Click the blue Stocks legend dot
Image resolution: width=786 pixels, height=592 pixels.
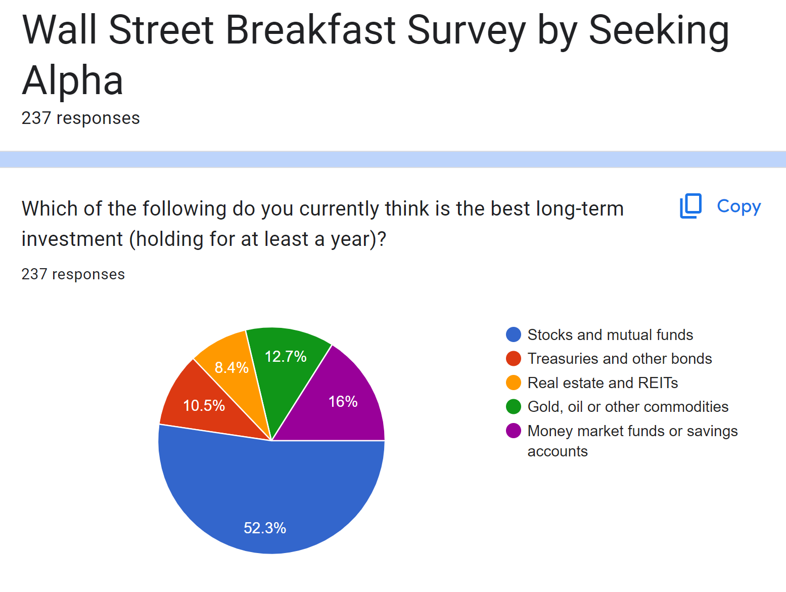pyautogui.click(x=513, y=334)
